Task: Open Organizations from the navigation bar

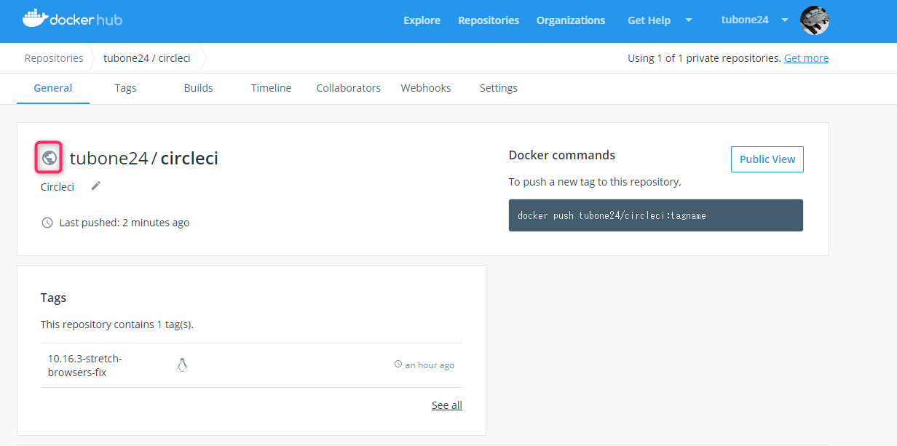Action: (x=571, y=20)
